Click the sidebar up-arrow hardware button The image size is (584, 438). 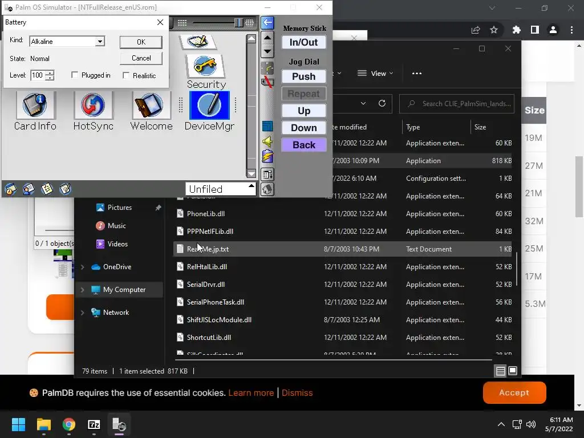tap(267, 38)
